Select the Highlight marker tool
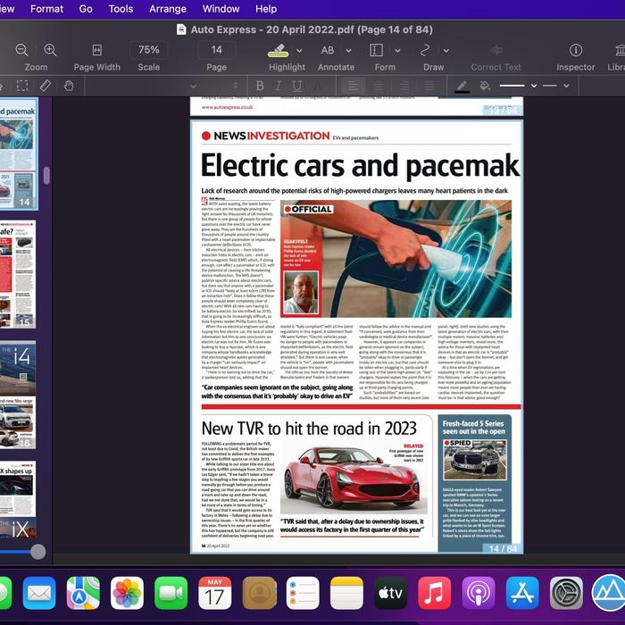 pyautogui.click(x=278, y=50)
